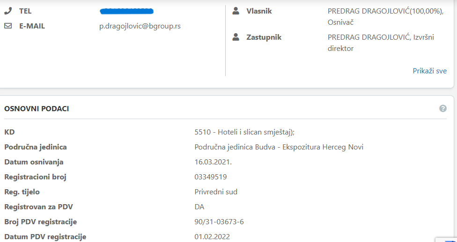Select the founding date 16.03.2021.
The image size is (457, 242).
click(x=213, y=162)
